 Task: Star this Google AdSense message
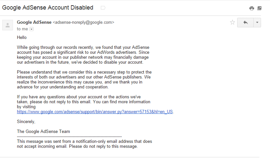point(233,22)
